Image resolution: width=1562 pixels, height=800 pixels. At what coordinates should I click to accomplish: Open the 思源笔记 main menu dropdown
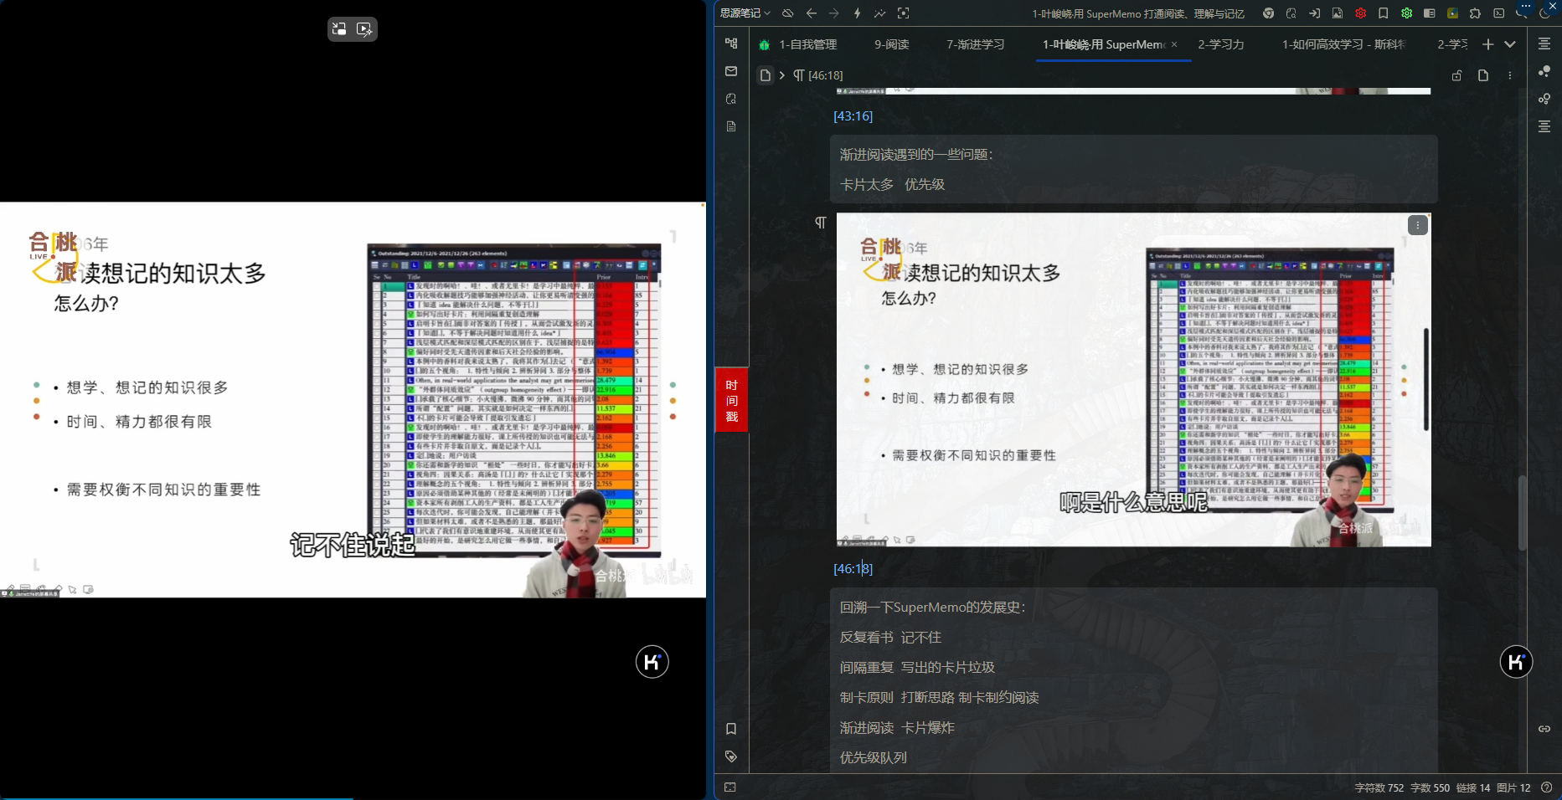745,13
